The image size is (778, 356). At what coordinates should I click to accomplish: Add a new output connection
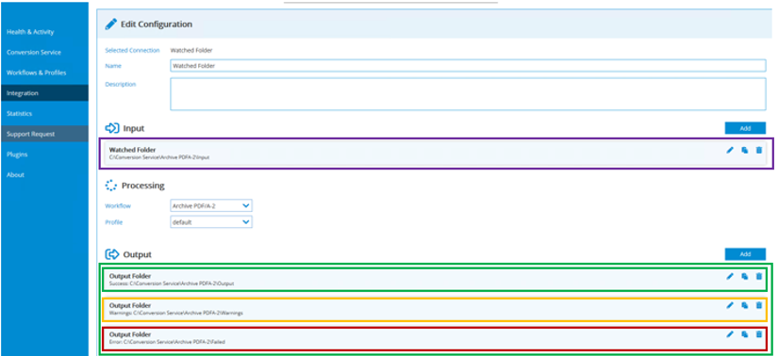coord(745,254)
